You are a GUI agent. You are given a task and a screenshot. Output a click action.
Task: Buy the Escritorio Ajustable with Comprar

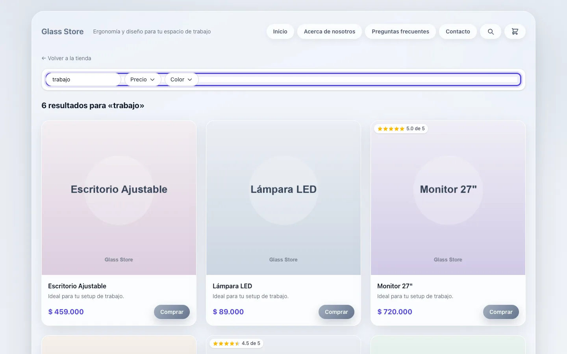click(172, 312)
